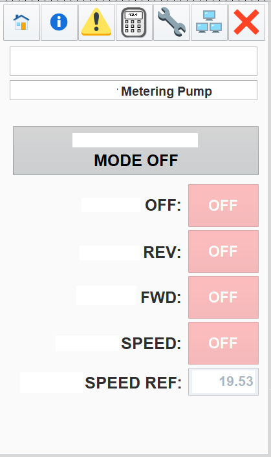Open the blue information icon
This screenshot has height=457, width=271.
[x=59, y=22]
